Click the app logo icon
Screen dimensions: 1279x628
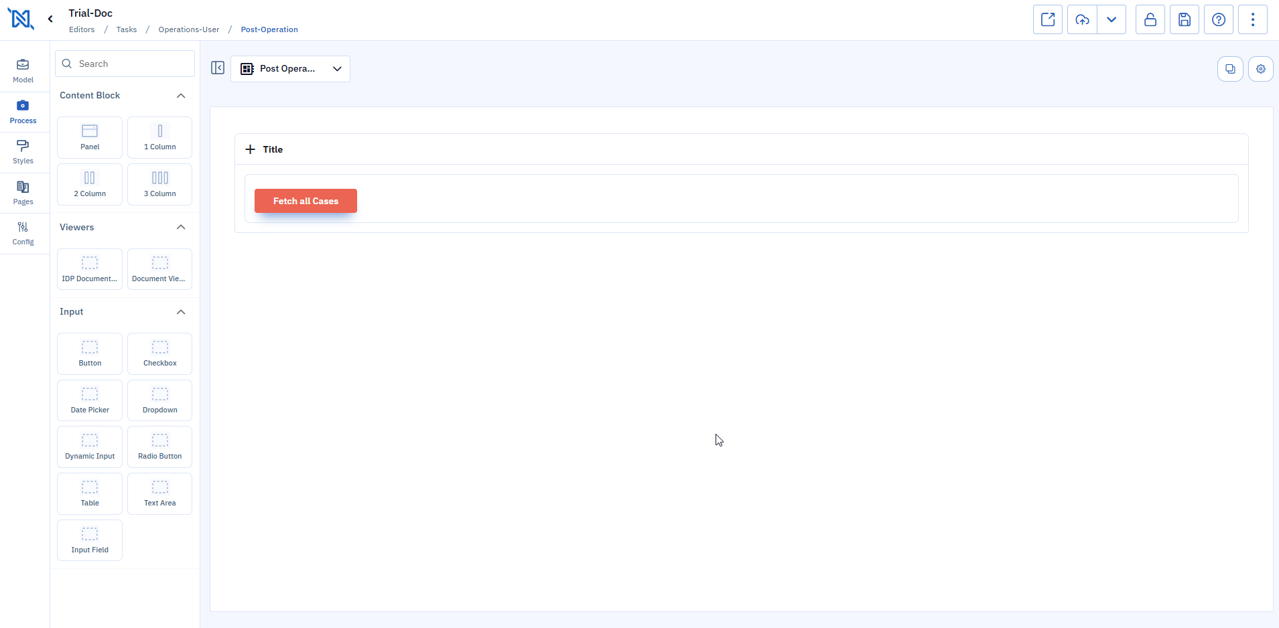[21, 19]
